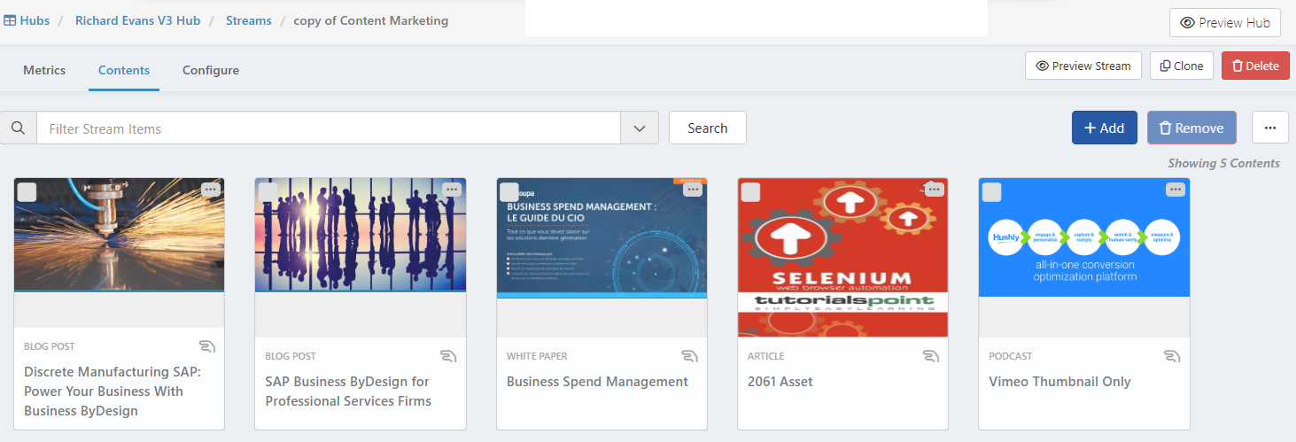Select checkbox on Vimeo Thumbnail Only card
This screenshot has width=1296, height=442.
click(991, 192)
